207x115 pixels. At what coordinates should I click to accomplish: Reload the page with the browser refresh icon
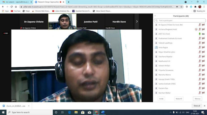tap(11, 7)
